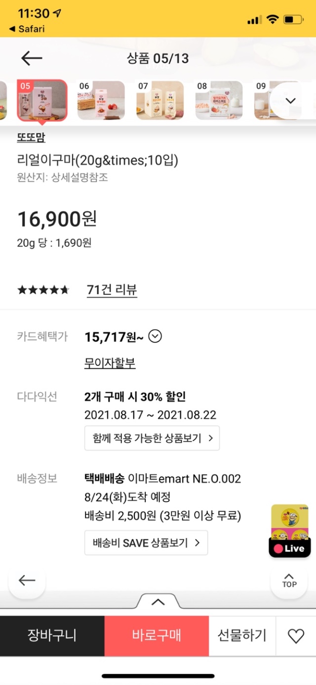Expand card benefit price details

click(x=155, y=337)
